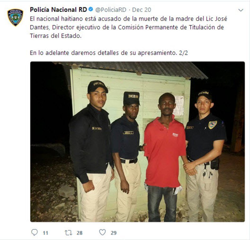The image size is (250, 240).
Task: Click the reply speech bubble icon
Action: pyautogui.click(x=34, y=232)
